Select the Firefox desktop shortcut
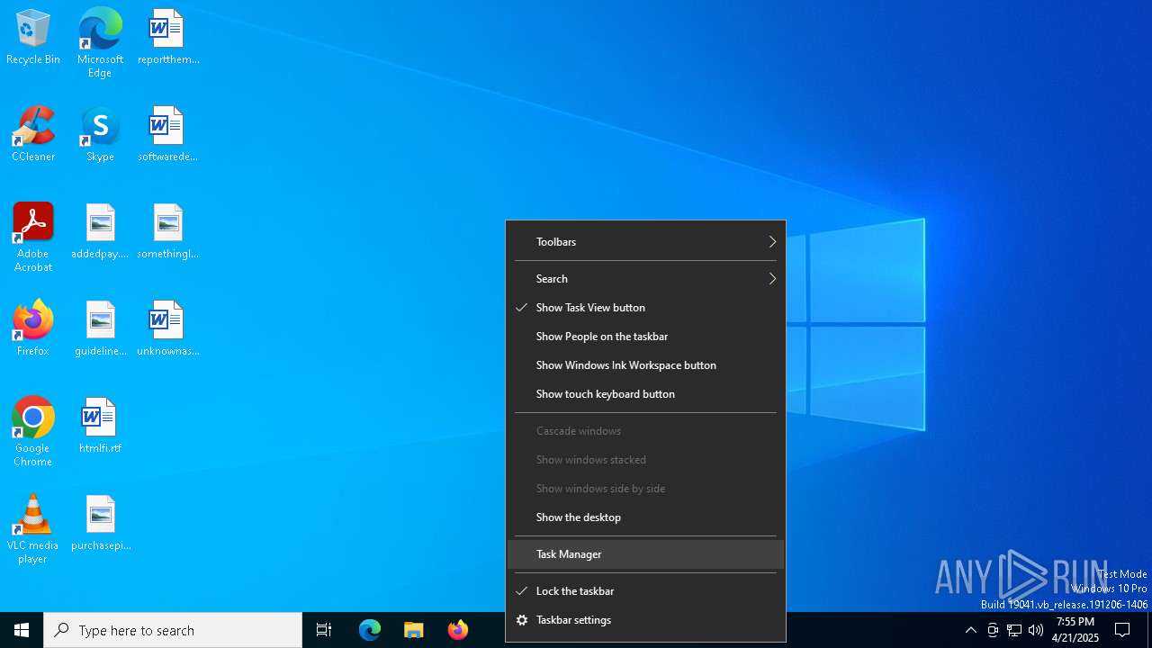The width and height of the screenshot is (1152, 648). click(33, 329)
